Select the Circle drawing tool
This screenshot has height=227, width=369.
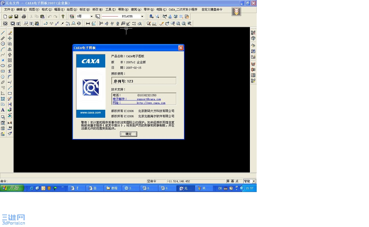click(x=3, y=44)
